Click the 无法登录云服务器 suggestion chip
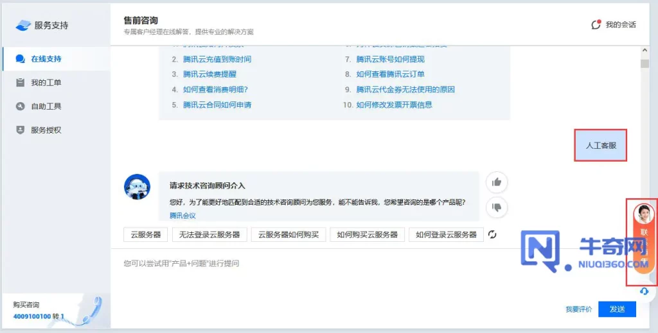 209,235
